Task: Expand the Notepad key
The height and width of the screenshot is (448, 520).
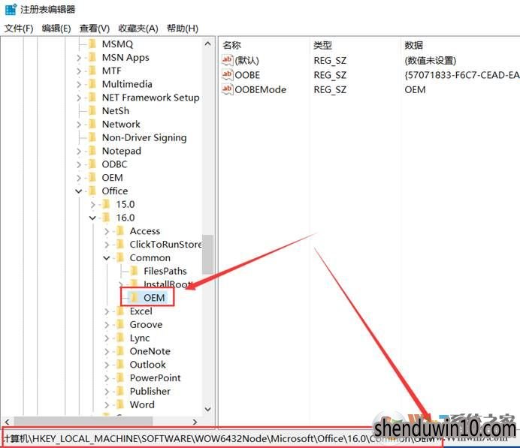Action: [x=79, y=152]
